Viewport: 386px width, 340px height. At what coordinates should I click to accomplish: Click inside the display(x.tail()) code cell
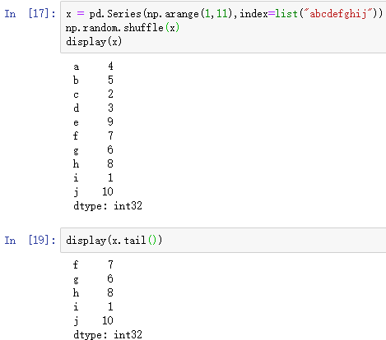[223, 240]
